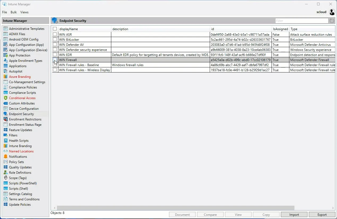Screen dimensions: 337x219
Task: Check WIN Firewall rules - Baseline checkbox
Action: point(55,65)
